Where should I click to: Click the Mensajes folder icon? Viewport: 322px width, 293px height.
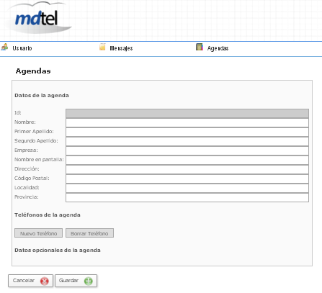[x=102, y=47]
